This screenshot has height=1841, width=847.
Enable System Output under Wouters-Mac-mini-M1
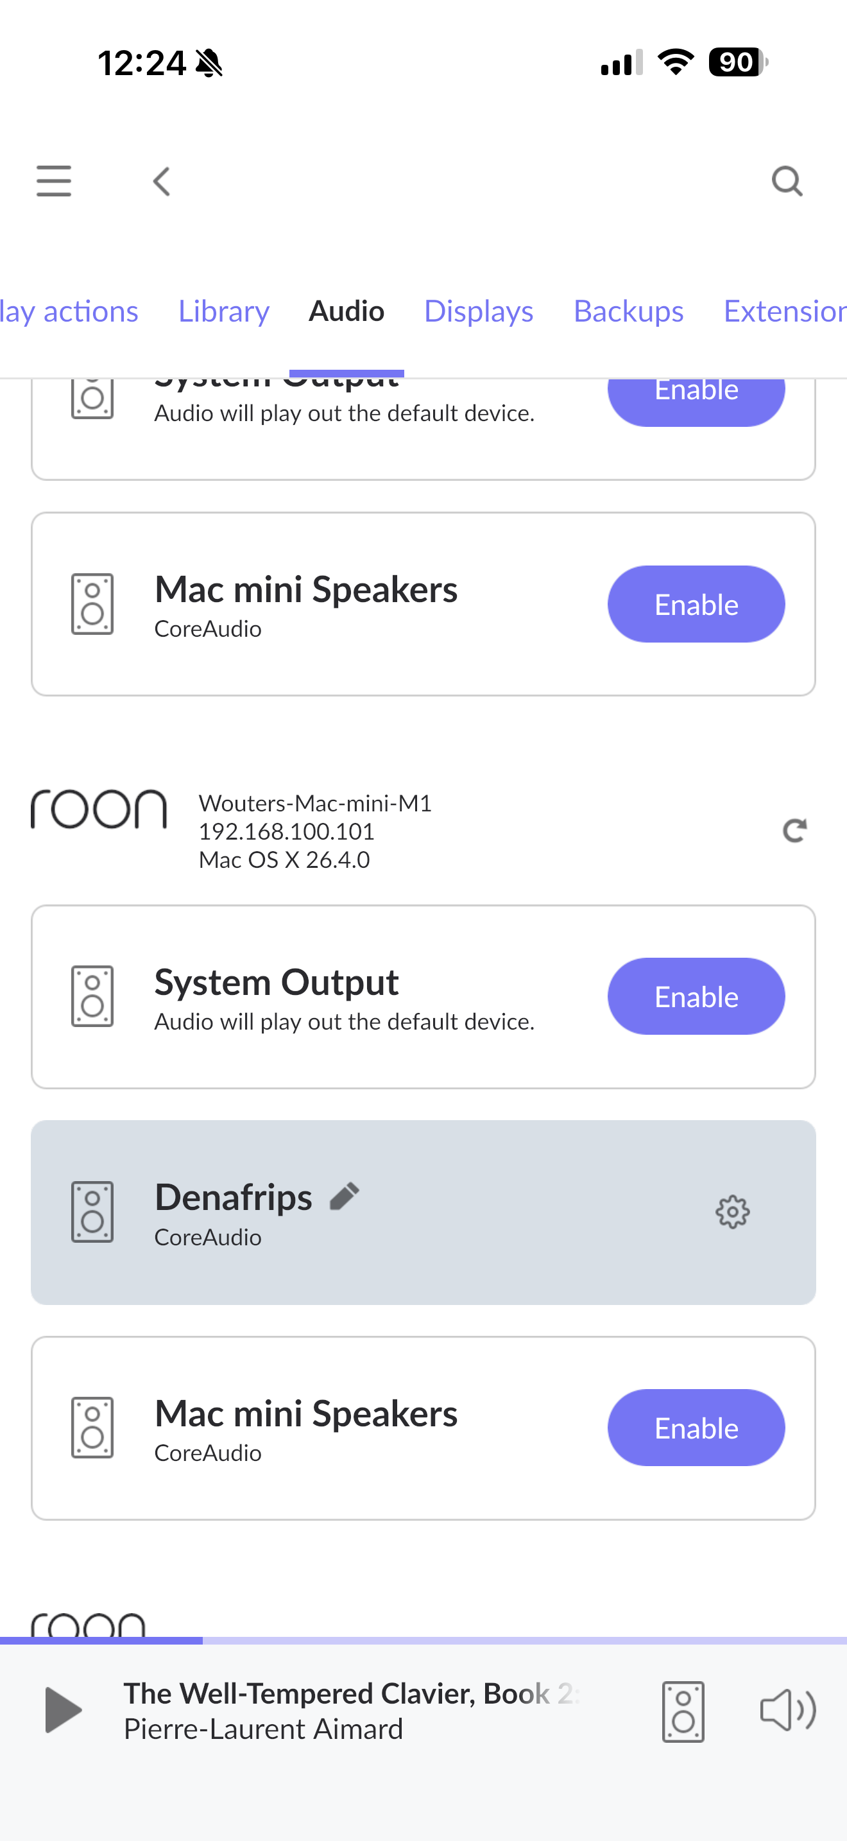coord(696,996)
